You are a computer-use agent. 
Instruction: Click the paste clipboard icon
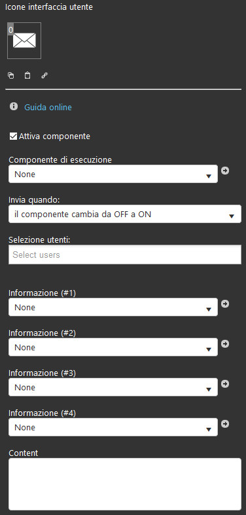pos(27,75)
